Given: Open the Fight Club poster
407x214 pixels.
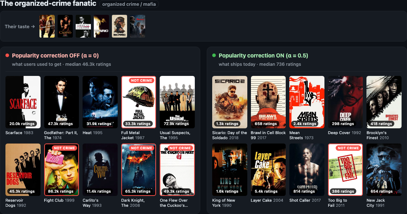Looking at the screenshot, I should (62, 170).
